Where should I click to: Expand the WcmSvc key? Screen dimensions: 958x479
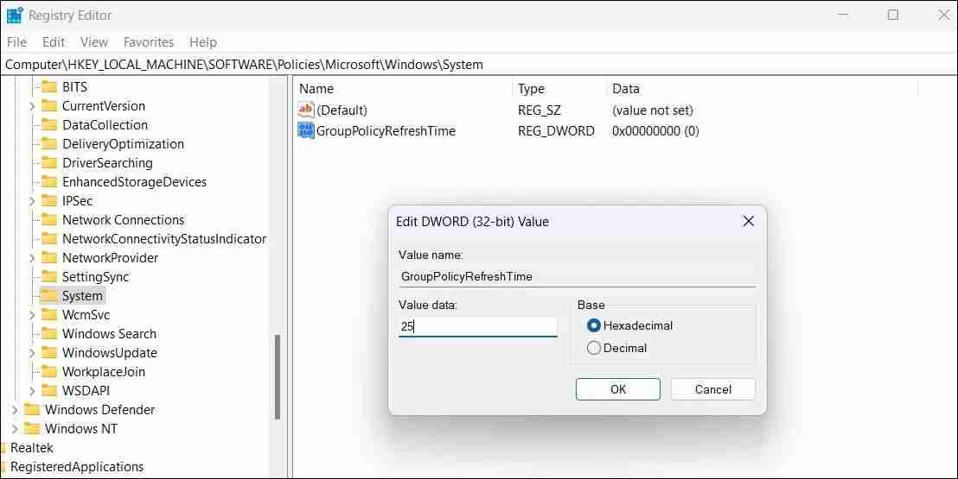pos(32,315)
